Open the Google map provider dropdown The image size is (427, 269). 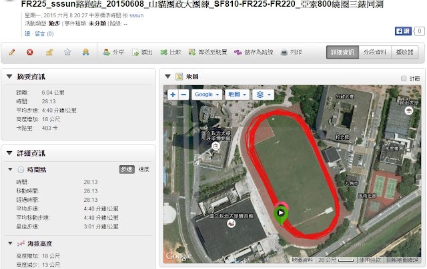point(207,95)
